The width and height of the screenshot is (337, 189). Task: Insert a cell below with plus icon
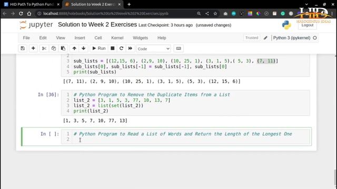pos(33,48)
